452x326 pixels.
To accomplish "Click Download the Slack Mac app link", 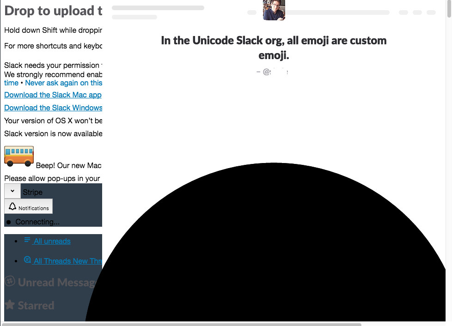I will coord(53,95).
